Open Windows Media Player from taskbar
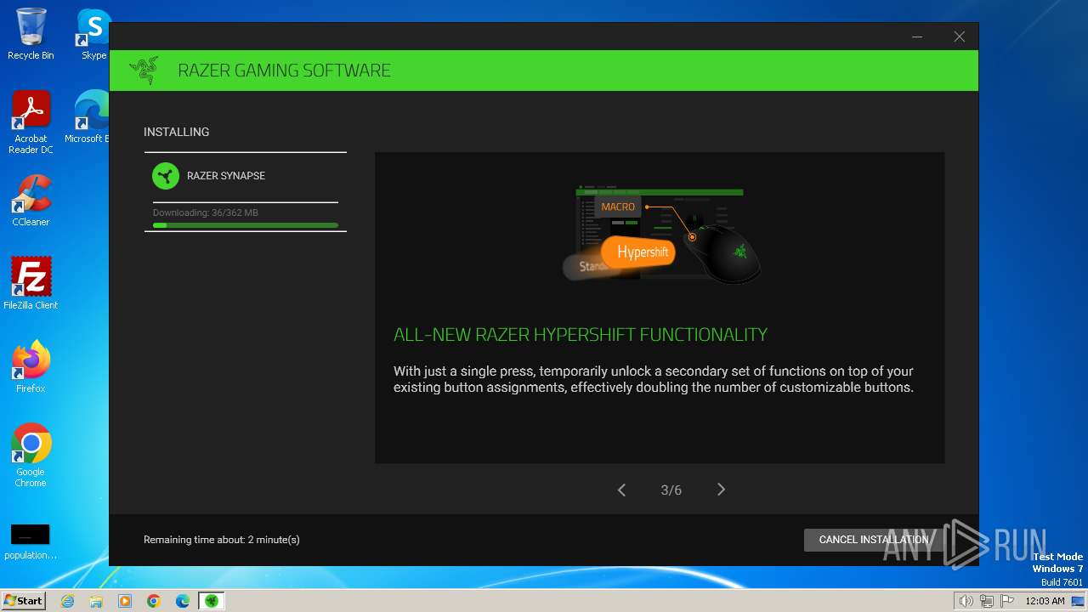 (125, 601)
